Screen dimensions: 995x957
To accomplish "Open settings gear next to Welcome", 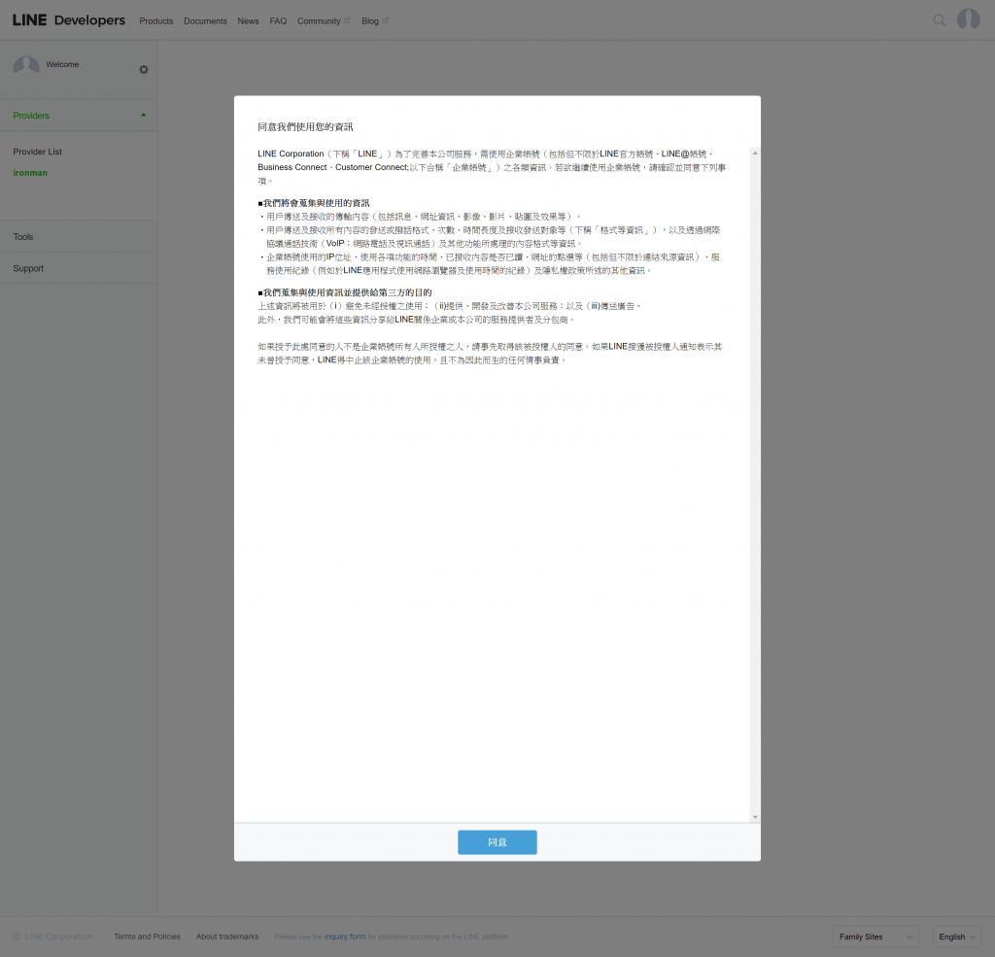I will point(144,70).
